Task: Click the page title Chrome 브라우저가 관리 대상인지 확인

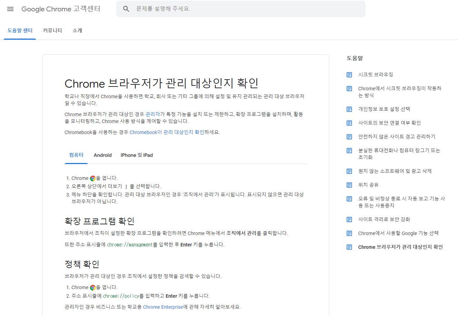Action: point(162,83)
